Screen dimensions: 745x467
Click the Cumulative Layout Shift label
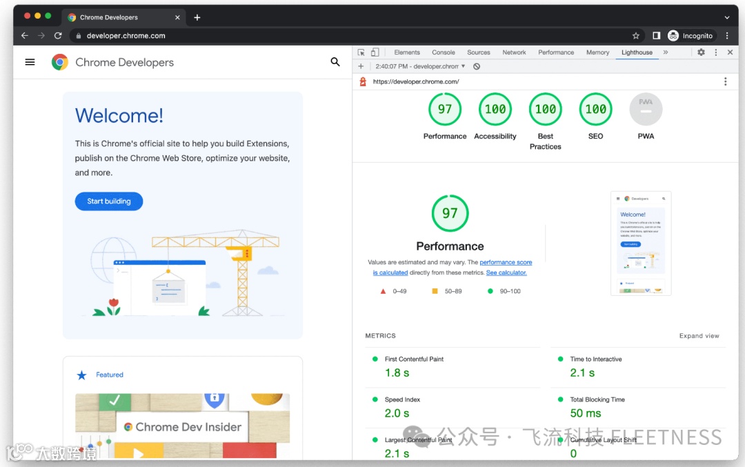(604, 440)
